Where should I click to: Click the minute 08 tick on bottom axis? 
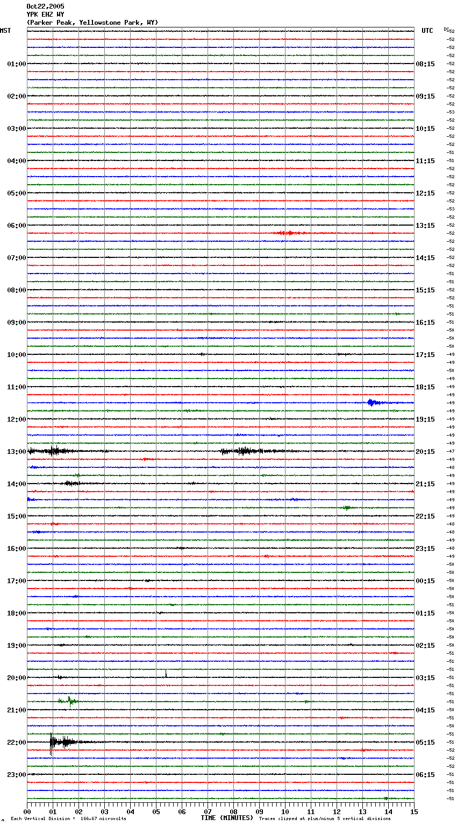[234, 811]
